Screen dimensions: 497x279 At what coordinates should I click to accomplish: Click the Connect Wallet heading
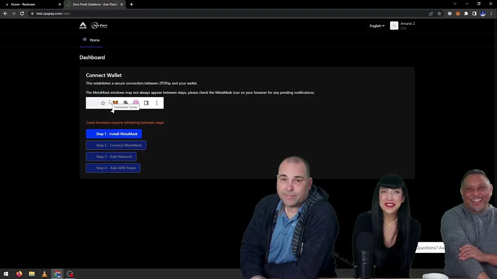coord(104,75)
